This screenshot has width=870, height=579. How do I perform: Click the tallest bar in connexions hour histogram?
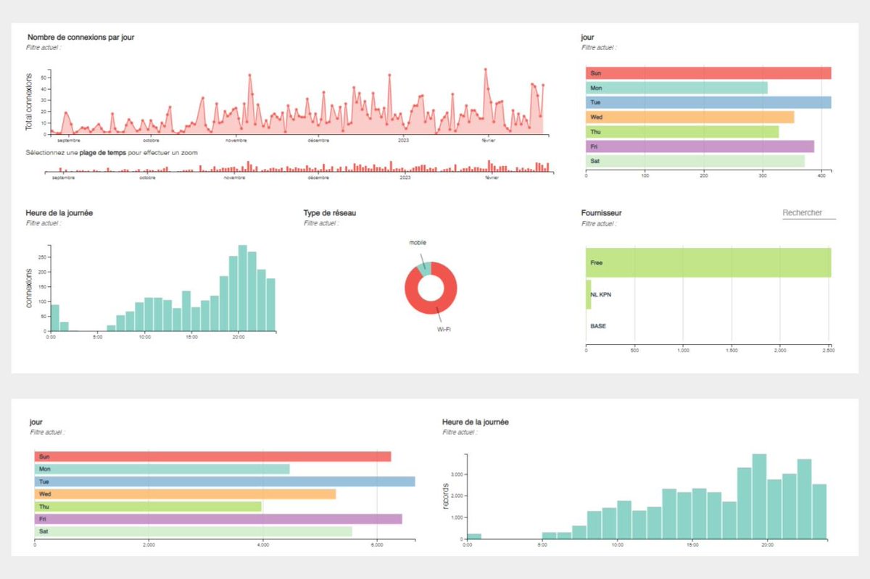[x=243, y=288]
